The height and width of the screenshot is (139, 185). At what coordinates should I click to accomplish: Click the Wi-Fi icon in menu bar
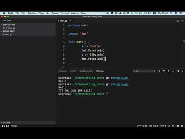point(136,13)
